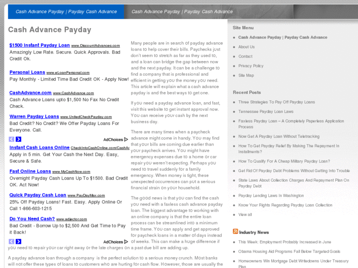Select the gray Cash Advance Payday header tab
Screen dimensions: 358x268
pos(182,12)
